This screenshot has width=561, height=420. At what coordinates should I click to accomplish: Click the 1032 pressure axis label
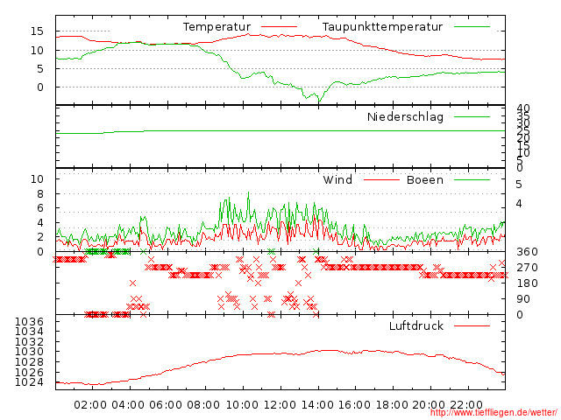[29, 342]
